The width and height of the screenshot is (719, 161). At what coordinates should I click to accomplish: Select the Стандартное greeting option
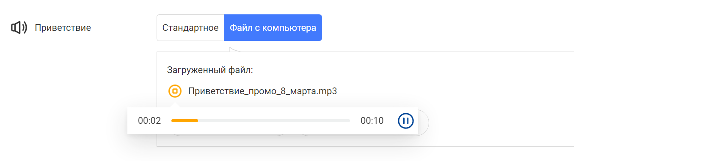click(x=190, y=27)
